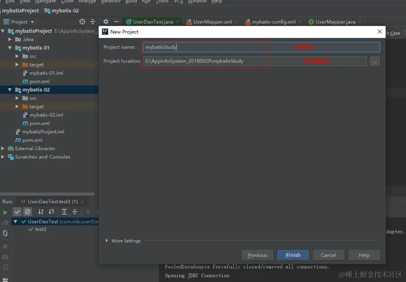Click the Finish button in New Project
Image resolution: width=406 pixels, height=282 pixels.
coord(293,255)
